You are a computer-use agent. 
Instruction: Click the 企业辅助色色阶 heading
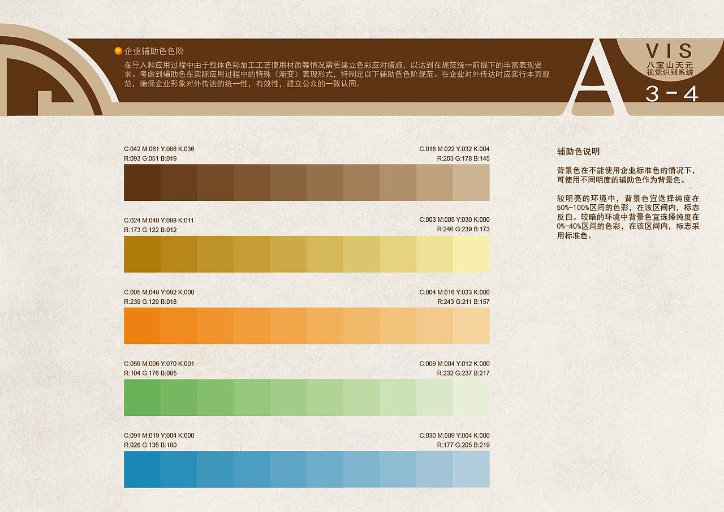[x=153, y=50]
